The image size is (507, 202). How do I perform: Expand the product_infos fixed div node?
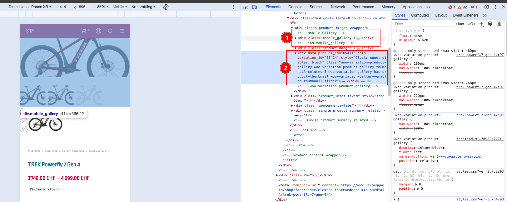coord(292,96)
